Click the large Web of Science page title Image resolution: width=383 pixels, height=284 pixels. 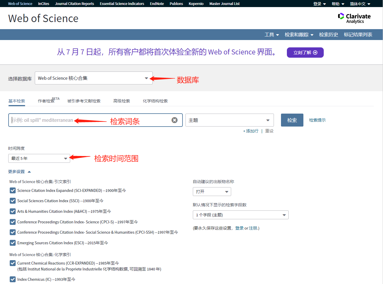pos(43,18)
